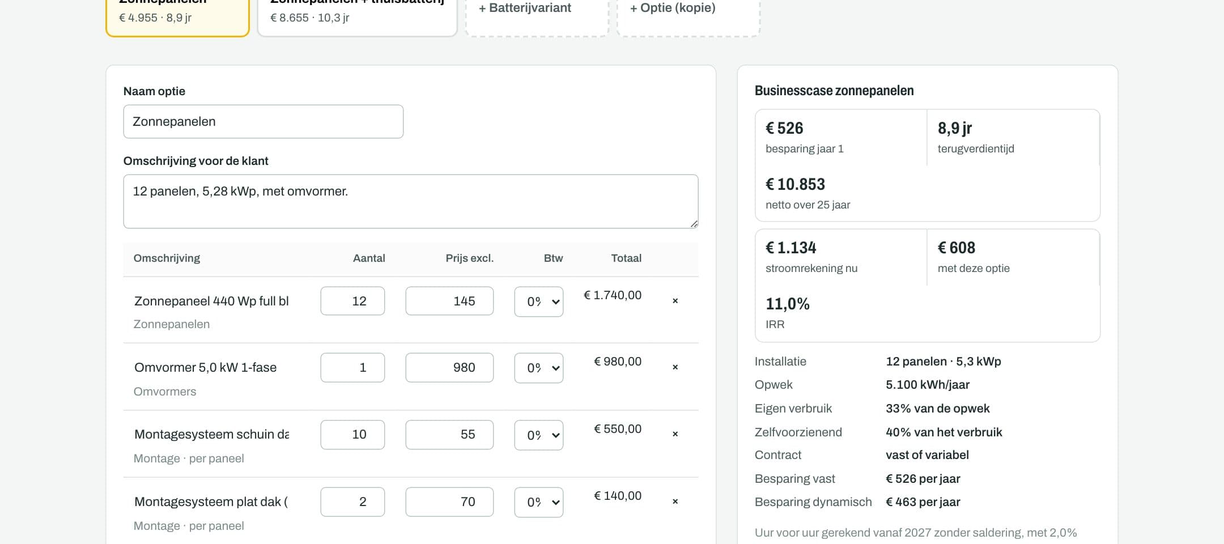1224x544 pixels.
Task: Edit price 55 for Montagesysteem schuin dak
Action: click(x=449, y=434)
